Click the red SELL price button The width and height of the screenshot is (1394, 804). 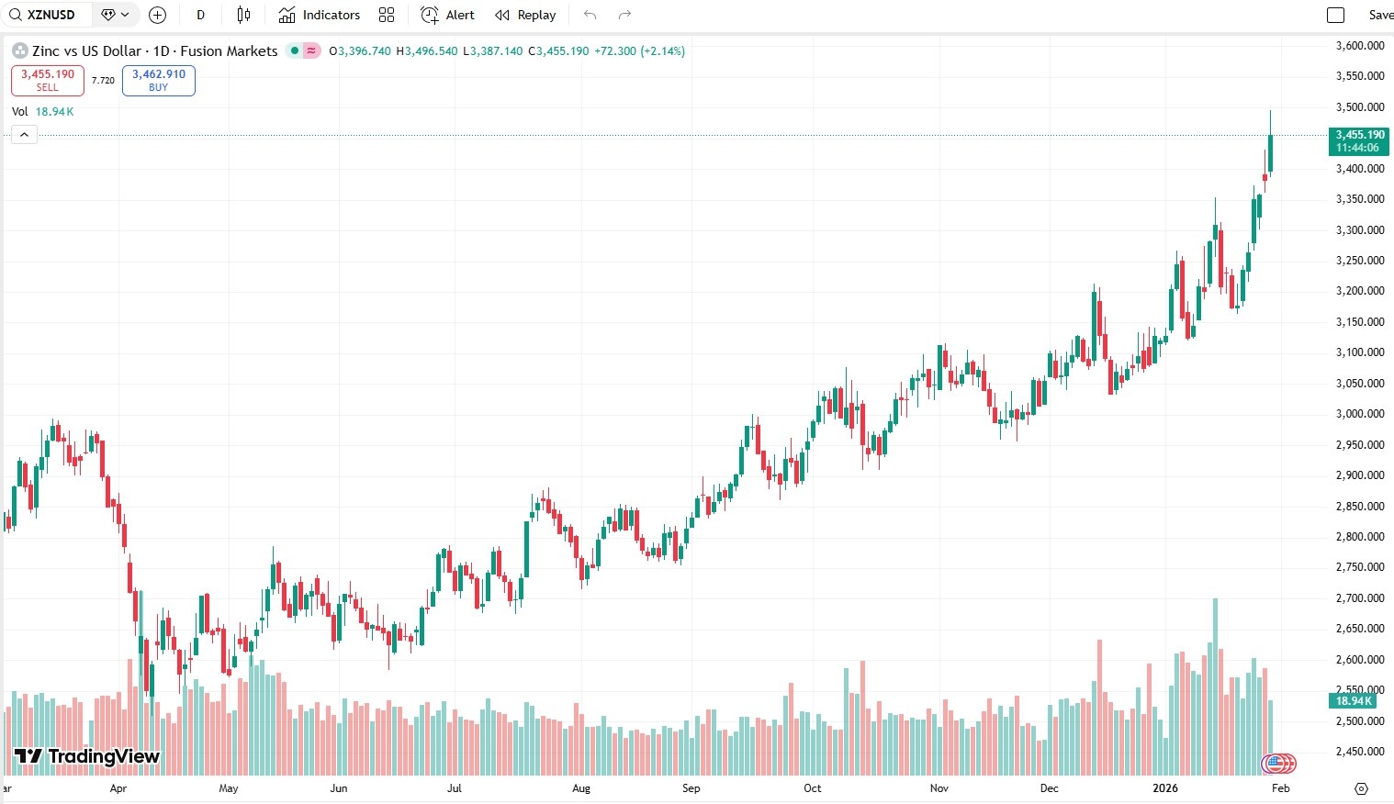48,81
